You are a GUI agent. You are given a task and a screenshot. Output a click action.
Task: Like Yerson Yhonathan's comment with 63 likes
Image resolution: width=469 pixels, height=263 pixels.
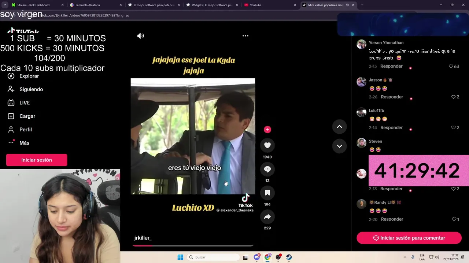point(451,66)
